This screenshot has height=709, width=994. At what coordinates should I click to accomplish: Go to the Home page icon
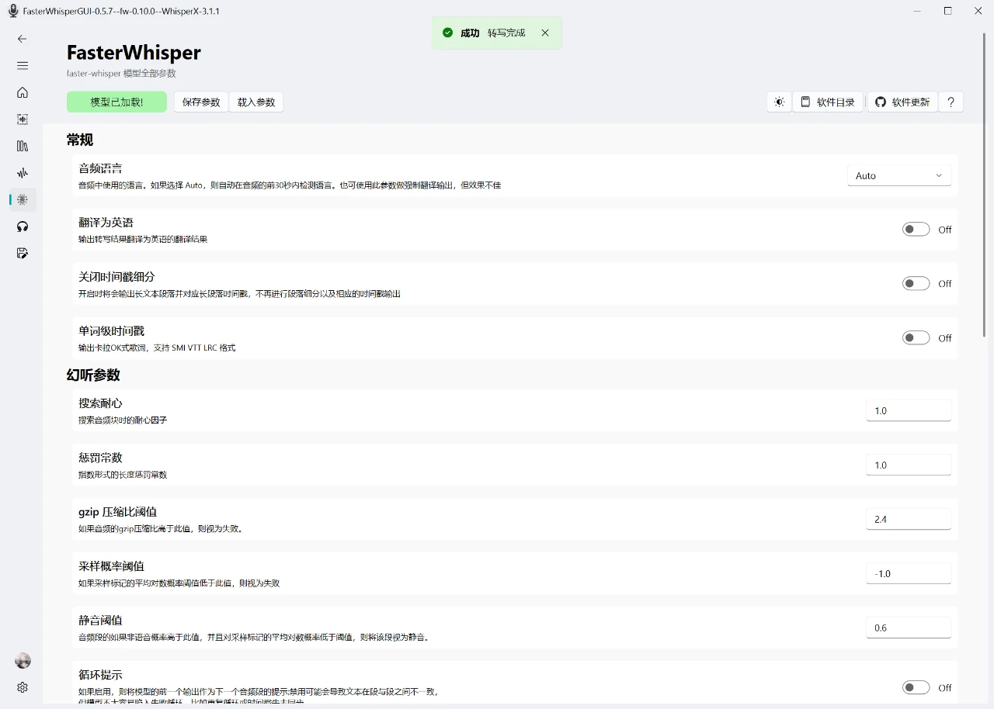point(22,92)
